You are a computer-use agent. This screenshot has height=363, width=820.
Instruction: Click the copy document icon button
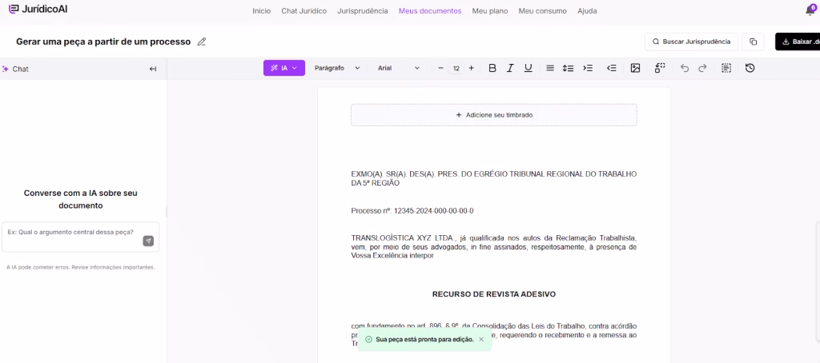753,42
